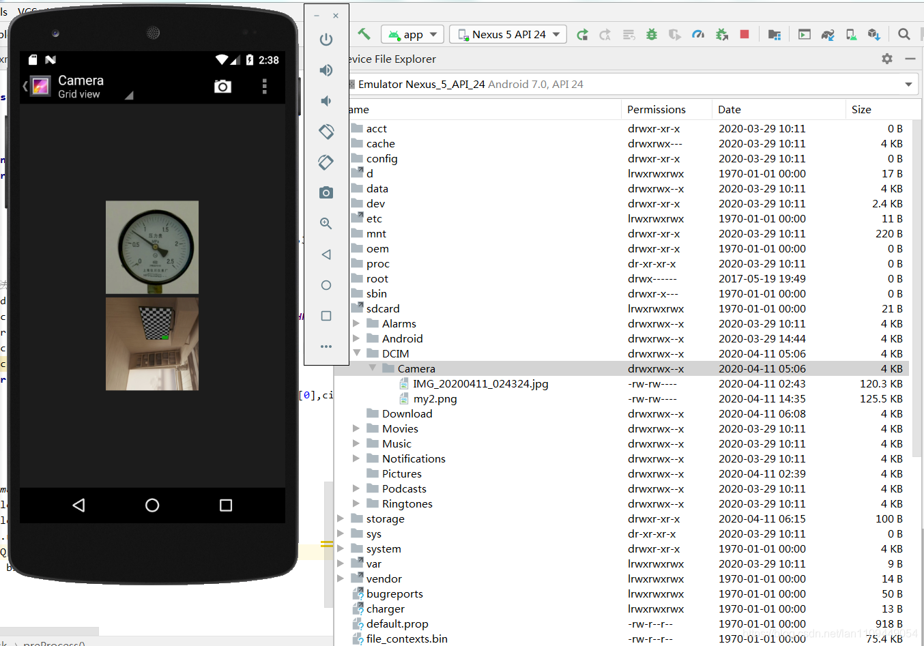Screen dimensions: 924x646
Task: Tap the phone's Home navigation button
Action: [152, 505]
